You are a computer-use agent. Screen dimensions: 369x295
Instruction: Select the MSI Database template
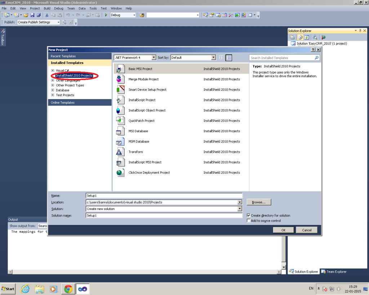point(181,131)
